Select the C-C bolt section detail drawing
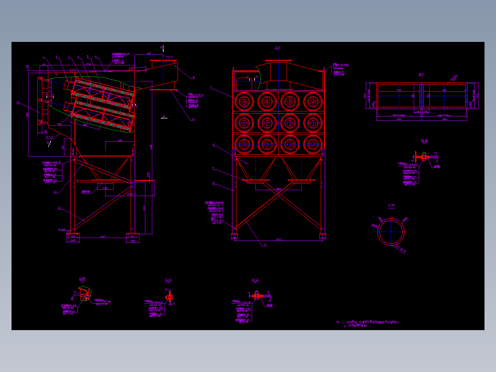The image size is (496, 372). point(169,297)
